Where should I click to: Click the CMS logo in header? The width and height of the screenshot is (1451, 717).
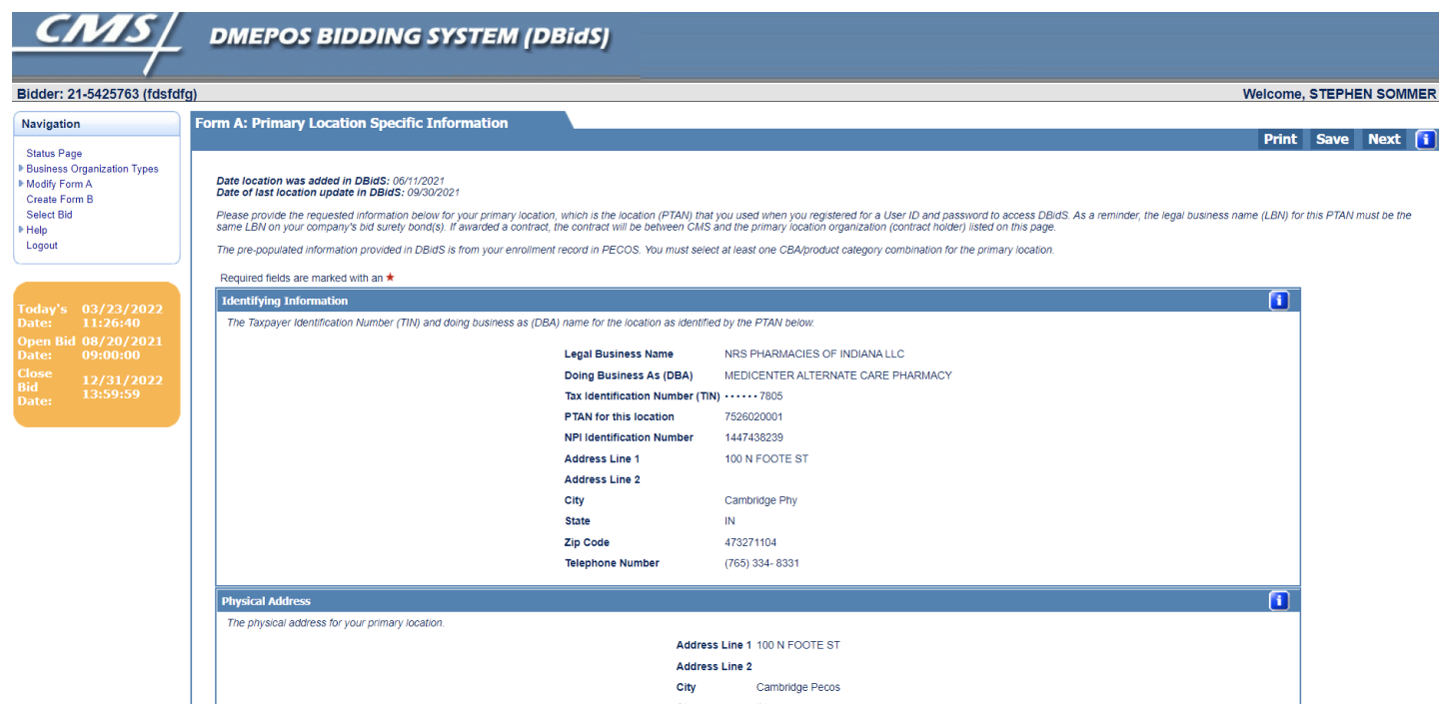(98, 42)
